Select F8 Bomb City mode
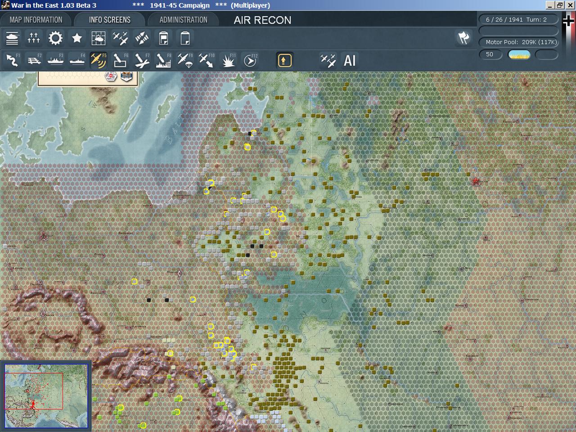 [163, 60]
